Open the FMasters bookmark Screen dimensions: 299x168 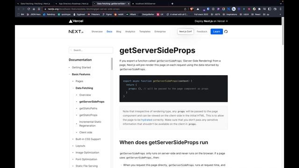[93, 14]
